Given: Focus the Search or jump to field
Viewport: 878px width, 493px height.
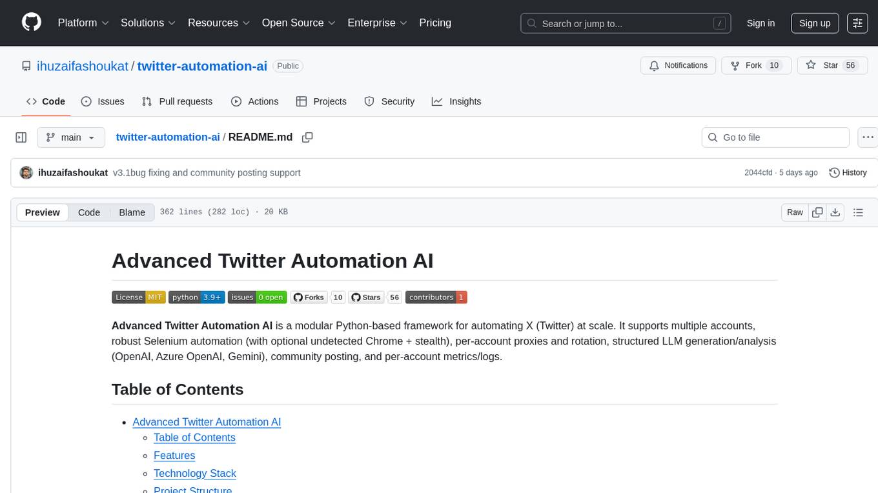Looking at the screenshot, I should 627,23.
